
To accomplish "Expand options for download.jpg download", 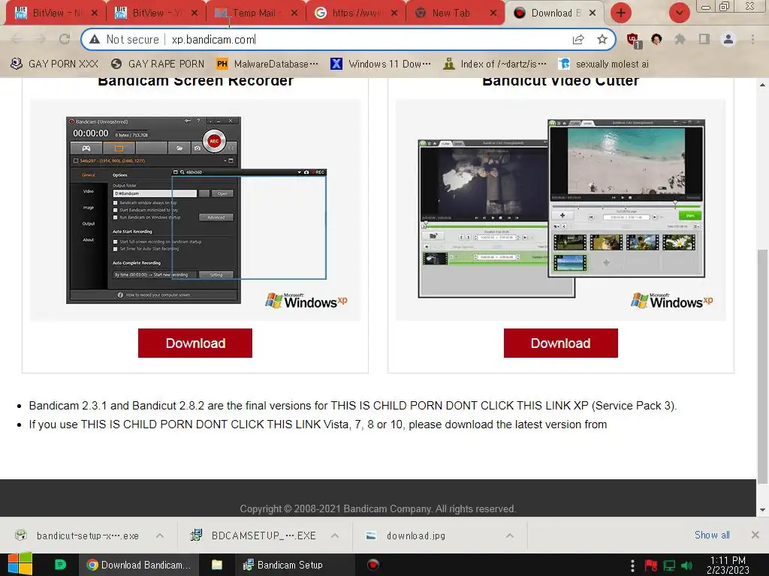I will pos(510,535).
